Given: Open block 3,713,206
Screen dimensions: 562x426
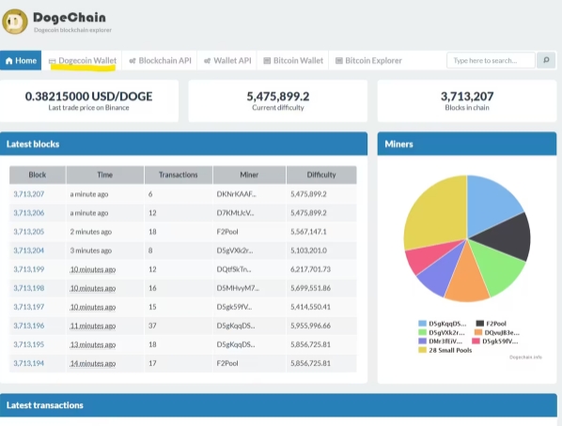Looking at the screenshot, I should coord(29,213).
